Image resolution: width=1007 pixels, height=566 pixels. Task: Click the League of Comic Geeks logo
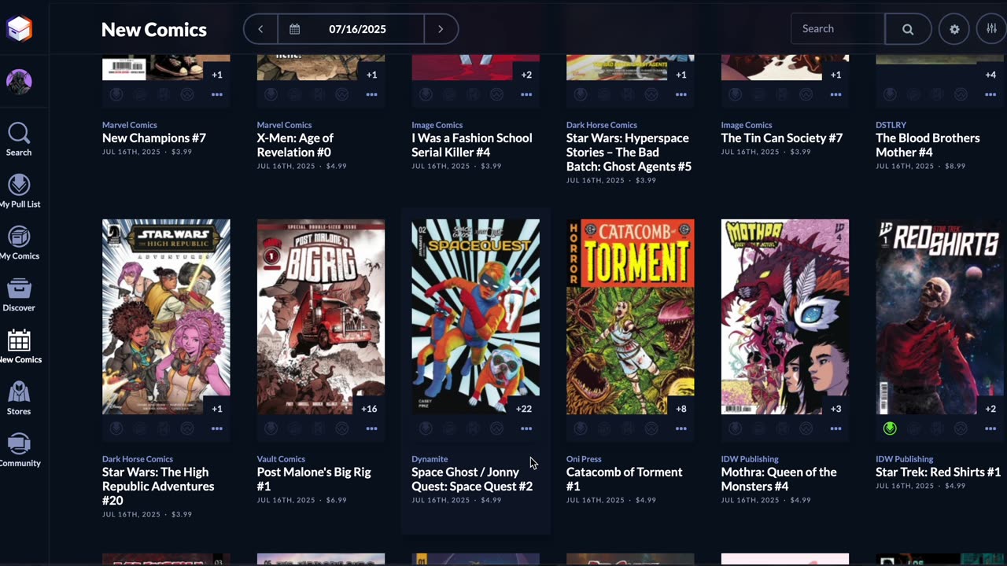click(19, 29)
